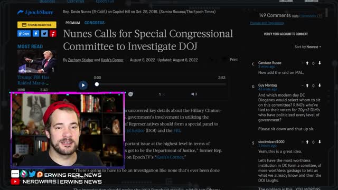Click the red share icon next to Twitter
Viewport: 338px width, 190px height.
(x=53, y=34)
